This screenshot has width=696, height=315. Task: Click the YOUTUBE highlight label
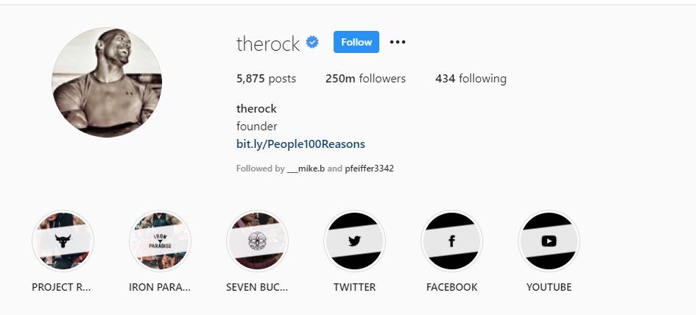point(549,287)
